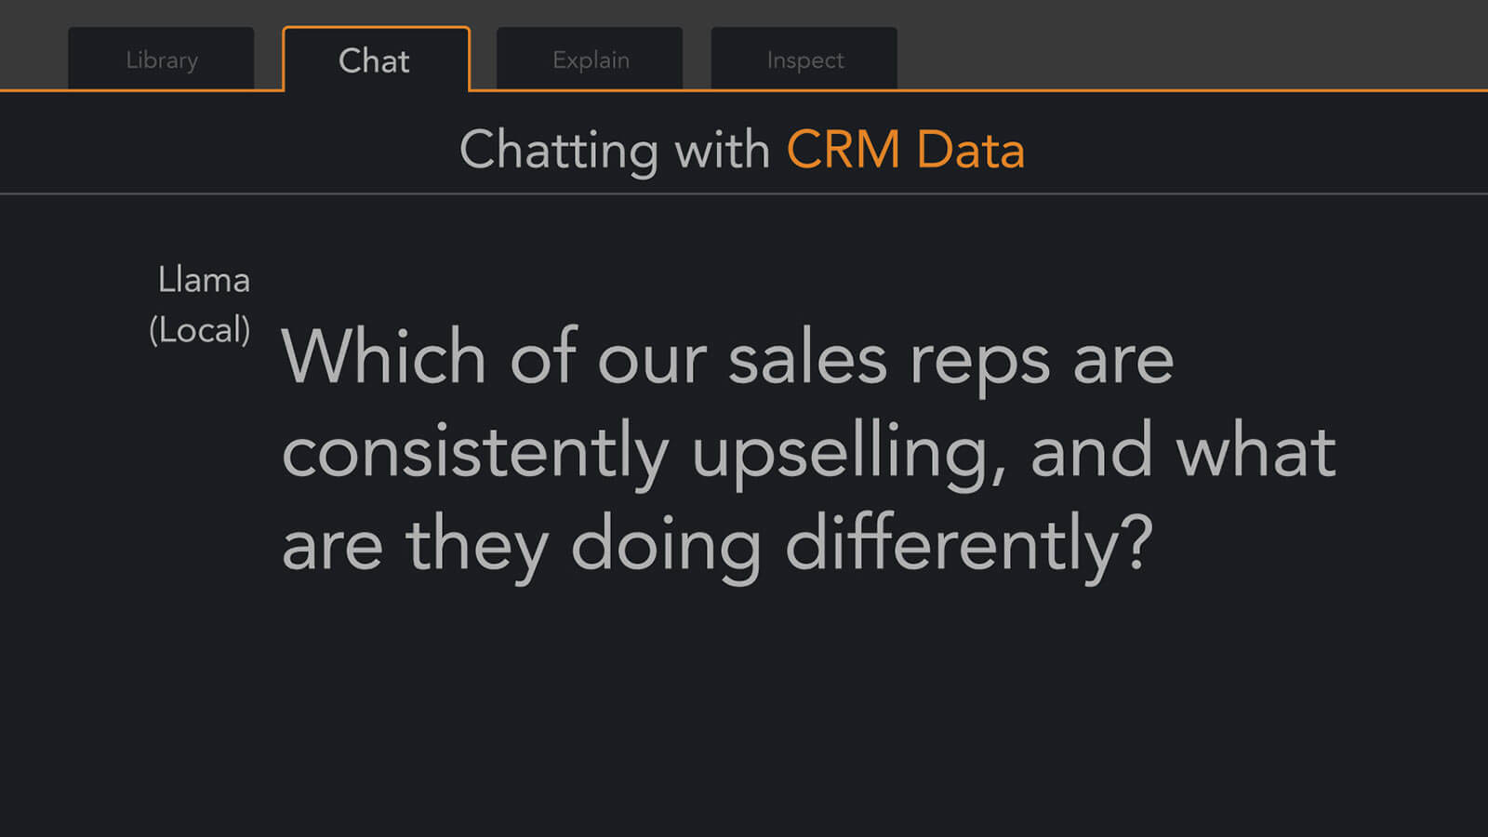This screenshot has width=1488, height=837.
Task: Click the word "differently?" ending the question
Action: point(969,545)
